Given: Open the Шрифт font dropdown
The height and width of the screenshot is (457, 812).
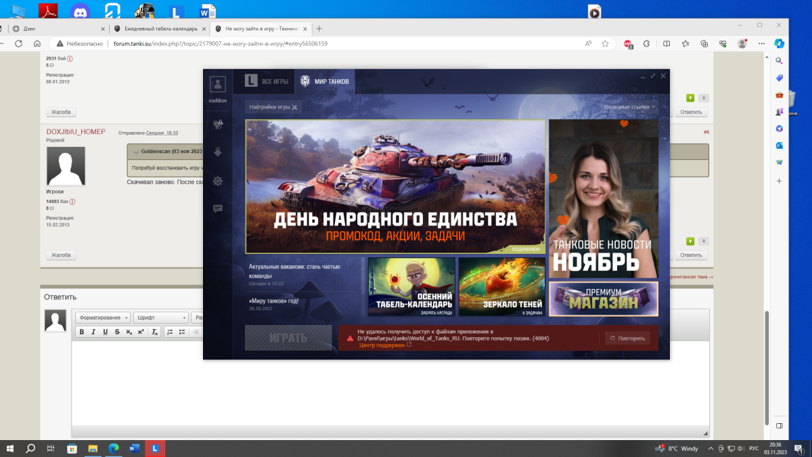Looking at the screenshot, I should (x=161, y=318).
